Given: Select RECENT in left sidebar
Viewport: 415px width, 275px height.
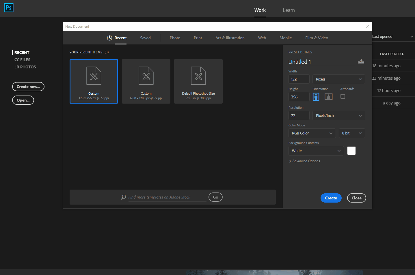Looking at the screenshot, I should (x=22, y=53).
